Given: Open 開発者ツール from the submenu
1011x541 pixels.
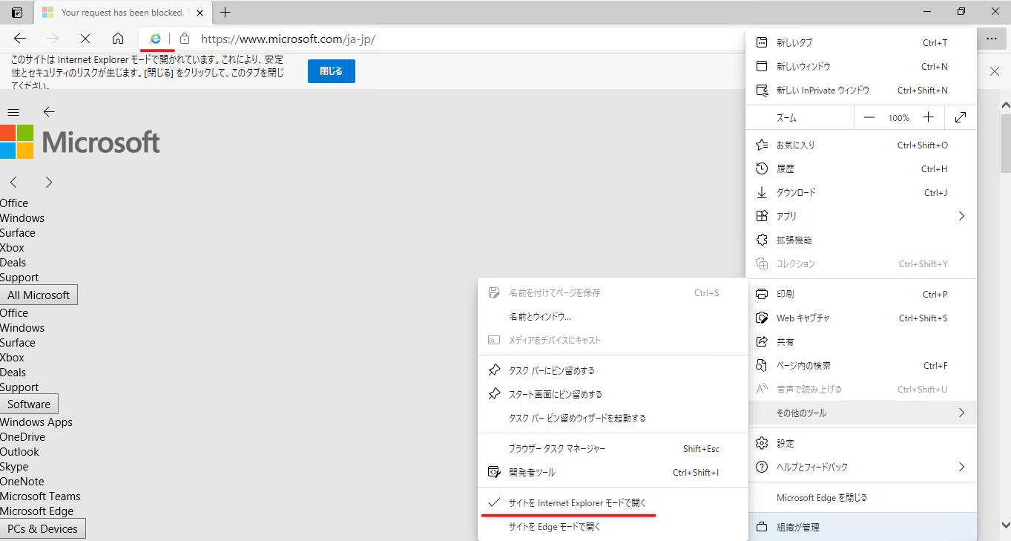Looking at the screenshot, I should pyautogui.click(x=532, y=473).
